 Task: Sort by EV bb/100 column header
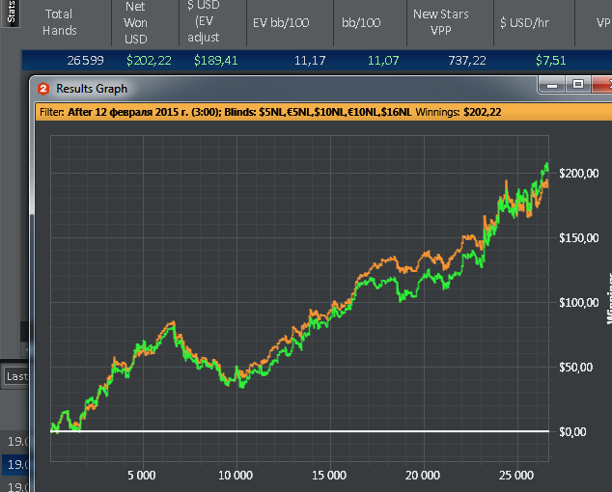[281, 22]
